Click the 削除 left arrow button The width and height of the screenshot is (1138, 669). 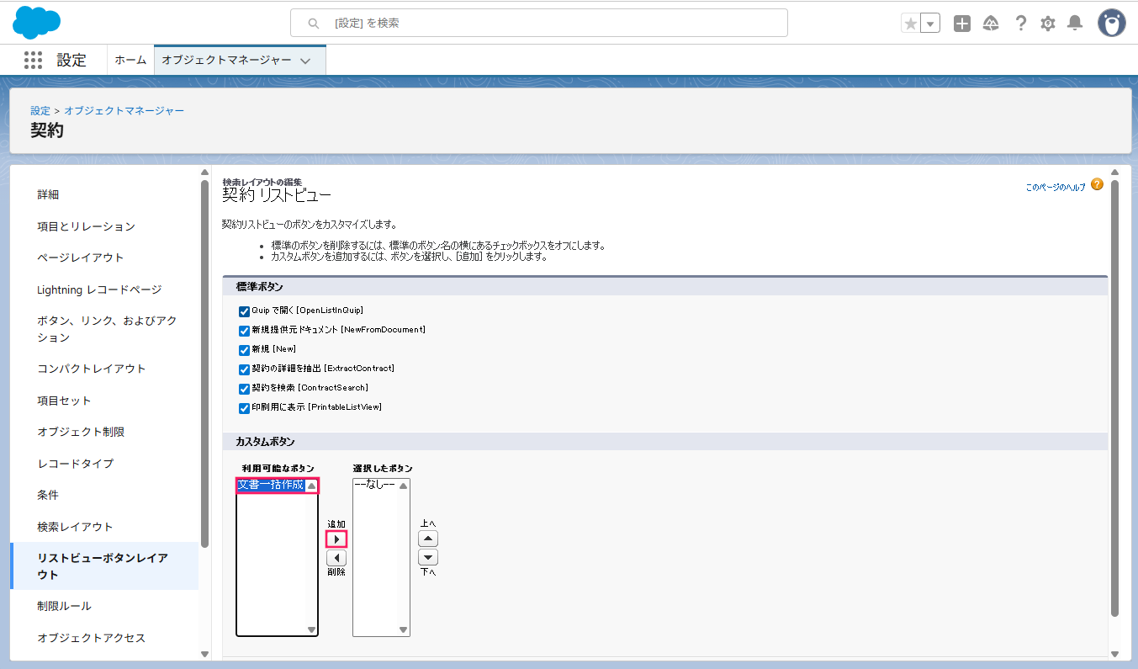(x=336, y=558)
